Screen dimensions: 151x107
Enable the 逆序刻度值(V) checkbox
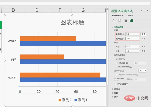coord(115,84)
